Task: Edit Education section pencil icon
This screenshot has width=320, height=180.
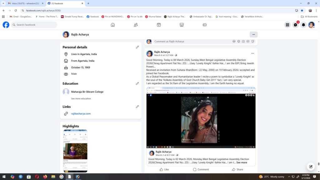Action: [x=137, y=83]
